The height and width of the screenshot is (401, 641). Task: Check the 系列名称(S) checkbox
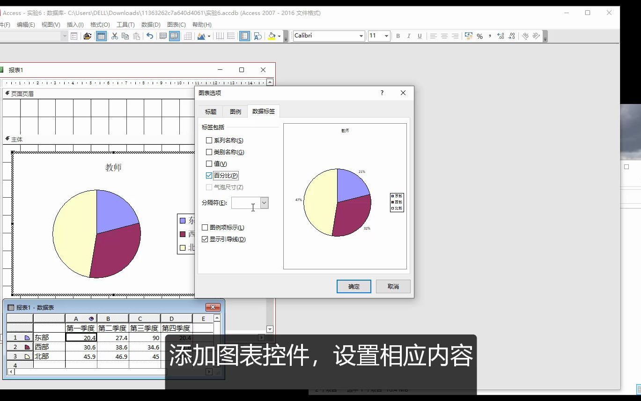click(x=209, y=141)
